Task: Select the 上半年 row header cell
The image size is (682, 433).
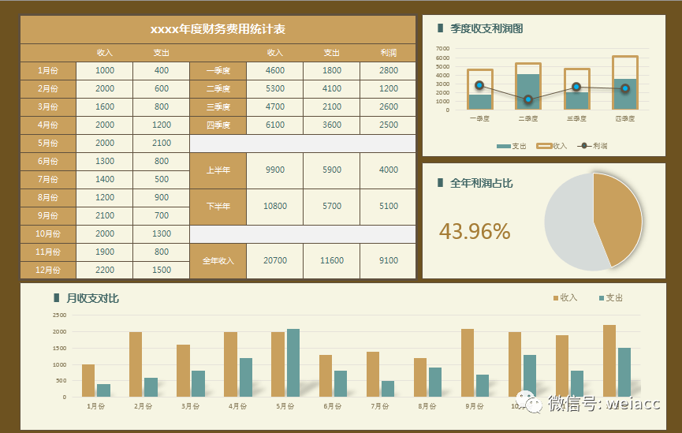Action: tap(218, 170)
